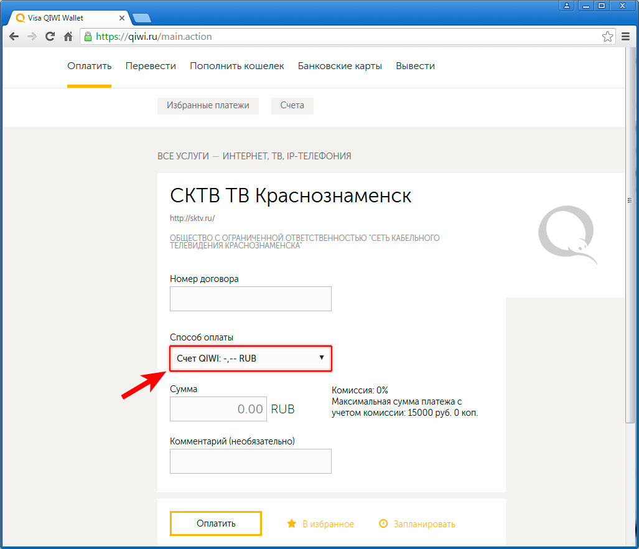639x549 pixels.
Task: Focus the Сумма amount field
Action: 218,409
